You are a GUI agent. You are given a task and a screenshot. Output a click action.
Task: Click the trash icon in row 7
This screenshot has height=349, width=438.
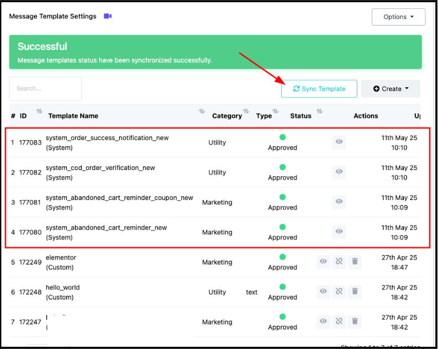(x=355, y=321)
